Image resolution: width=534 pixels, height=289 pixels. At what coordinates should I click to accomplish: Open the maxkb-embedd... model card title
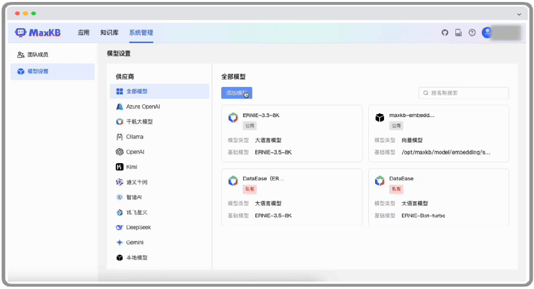coord(412,116)
